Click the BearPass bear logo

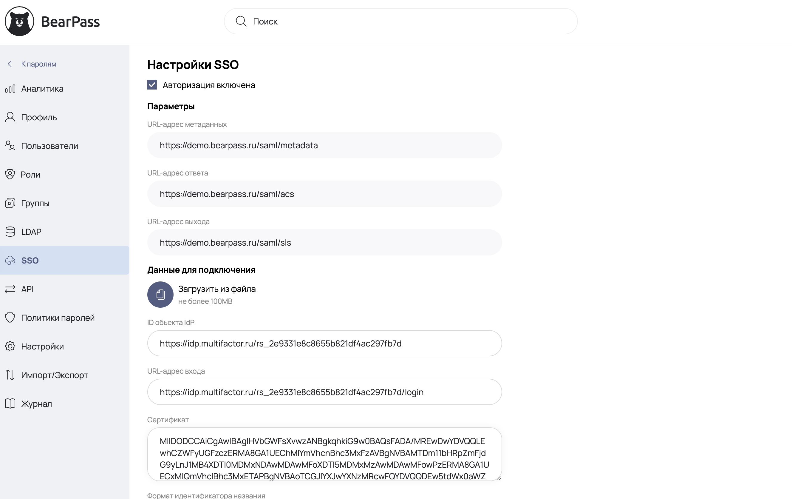pyautogui.click(x=19, y=21)
